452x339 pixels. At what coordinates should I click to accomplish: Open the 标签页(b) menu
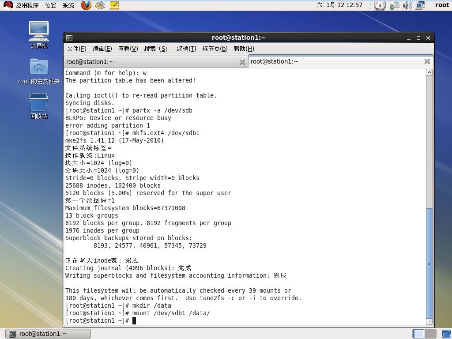(x=215, y=49)
